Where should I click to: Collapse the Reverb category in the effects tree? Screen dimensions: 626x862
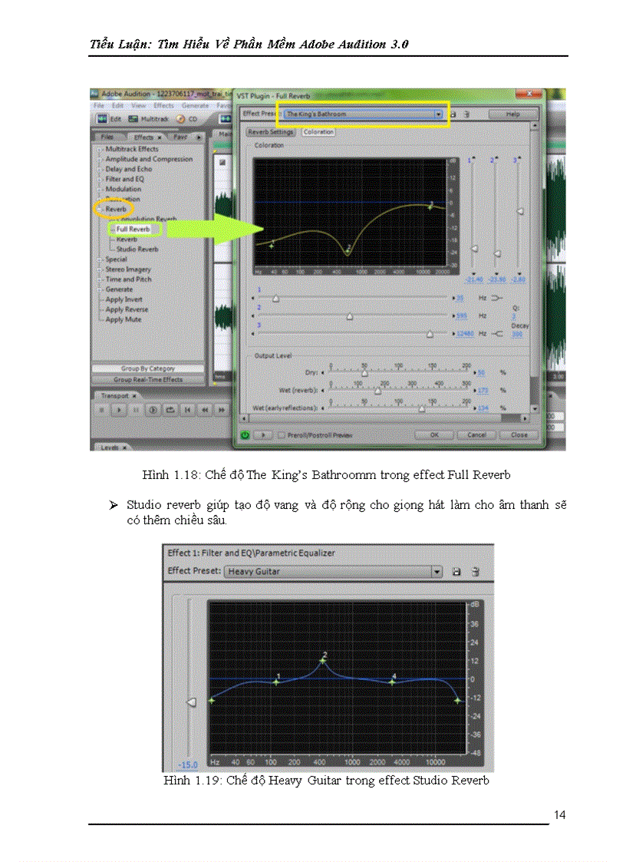coord(100,208)
